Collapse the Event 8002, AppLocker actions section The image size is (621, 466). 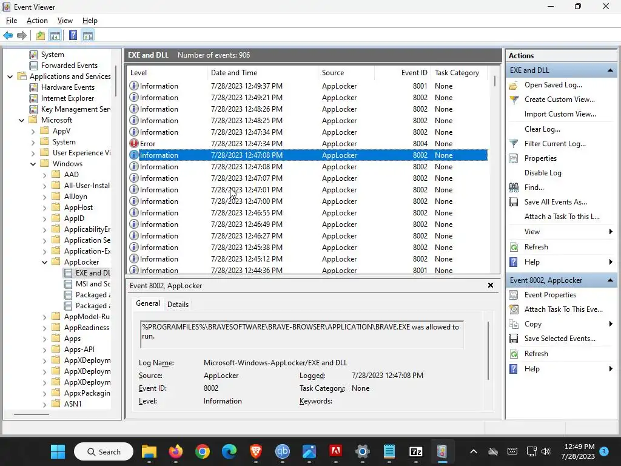point(610,280)
